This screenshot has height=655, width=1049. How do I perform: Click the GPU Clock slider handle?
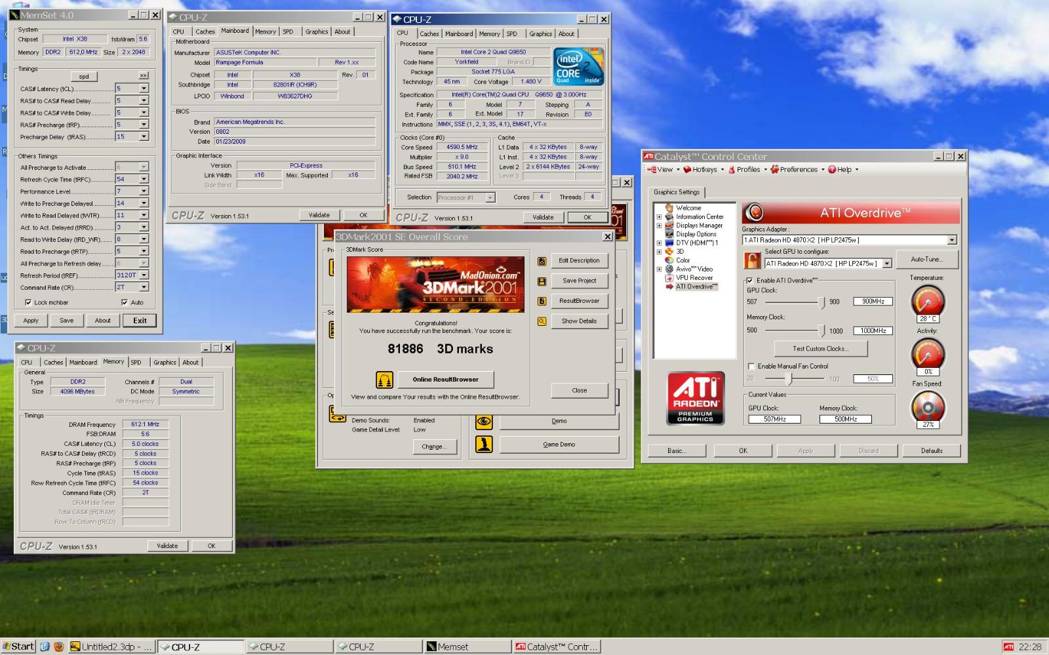(x=821, y=302)
